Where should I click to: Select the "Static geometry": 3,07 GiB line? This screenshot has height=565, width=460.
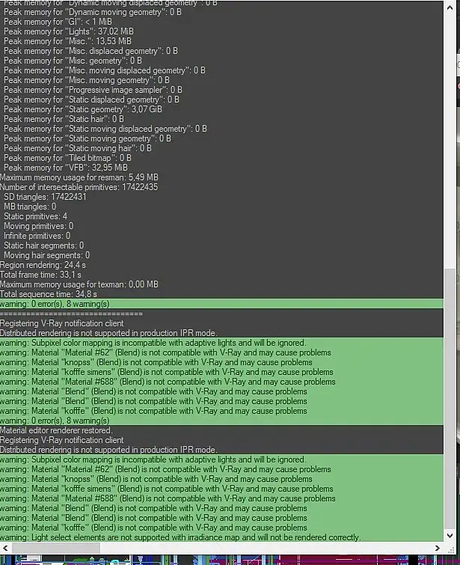pos(82,109)
